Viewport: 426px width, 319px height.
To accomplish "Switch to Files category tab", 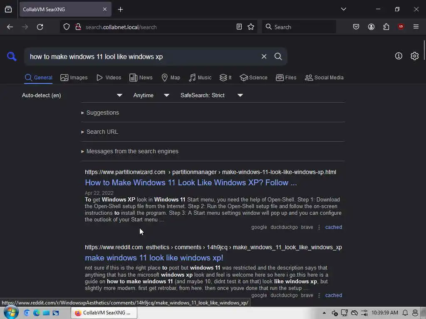I will (x=286, y=78).
